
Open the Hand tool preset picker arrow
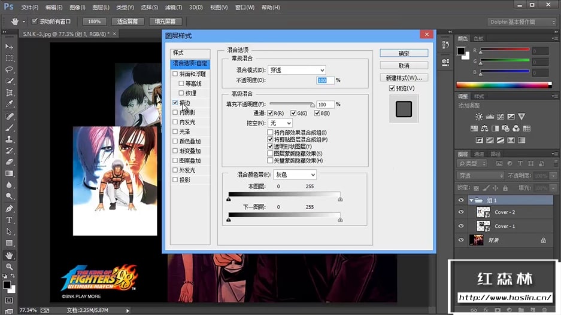coord(23,22)
